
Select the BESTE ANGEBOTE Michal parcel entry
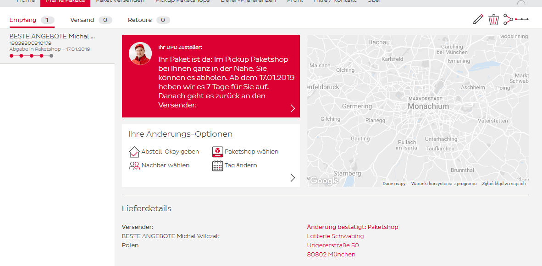(x=52, y=37)
